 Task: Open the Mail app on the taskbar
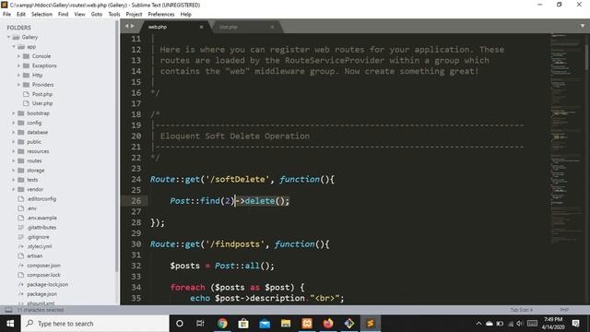point(265,324)
